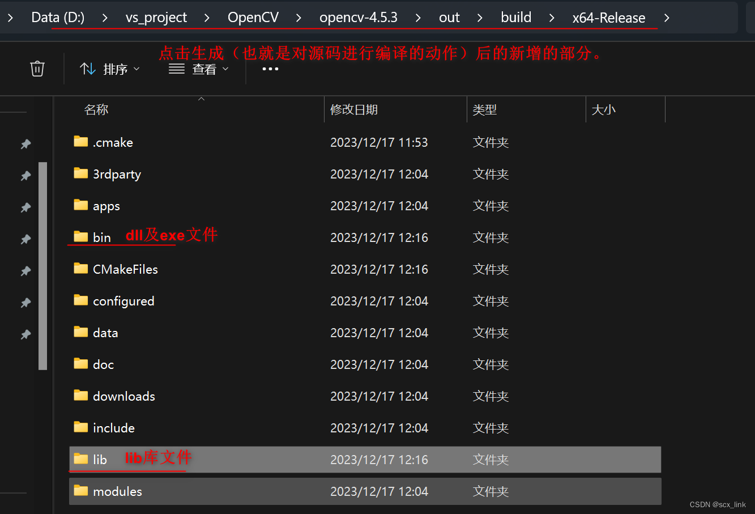Select the 3rdparty folder icon
755x514 pixels.
click(81, 173)
